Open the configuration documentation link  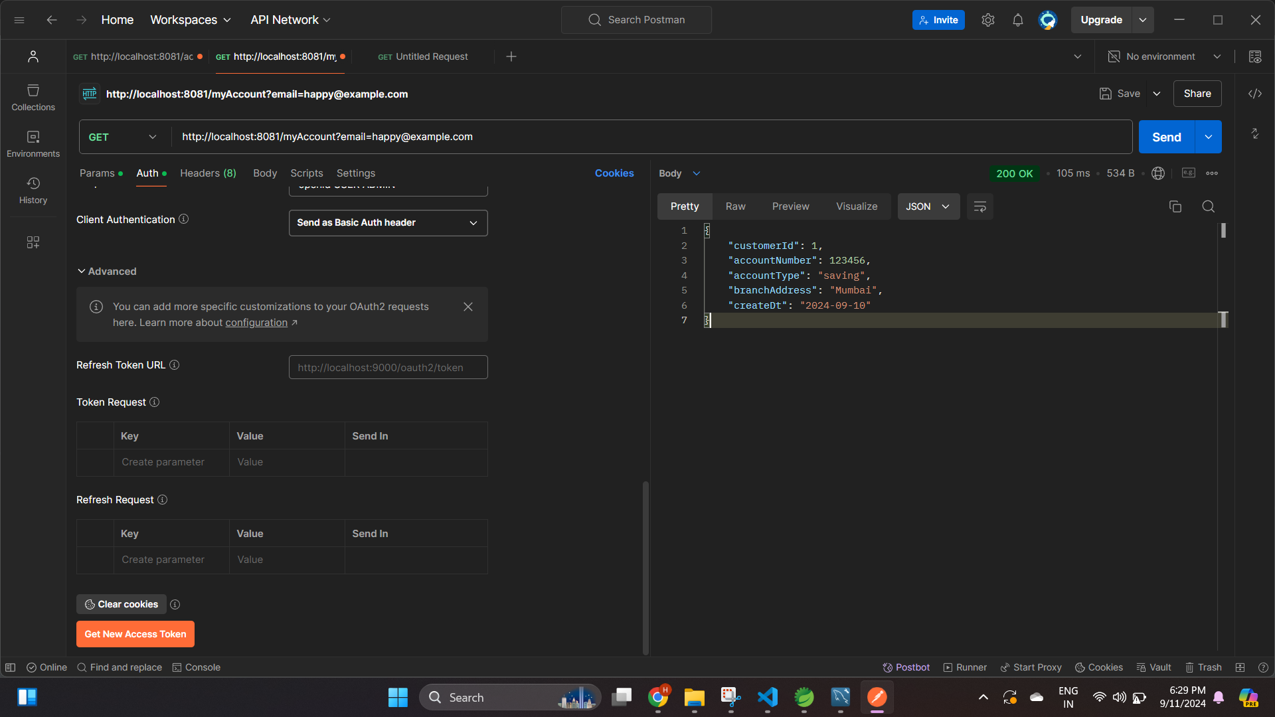pos(256,323)
